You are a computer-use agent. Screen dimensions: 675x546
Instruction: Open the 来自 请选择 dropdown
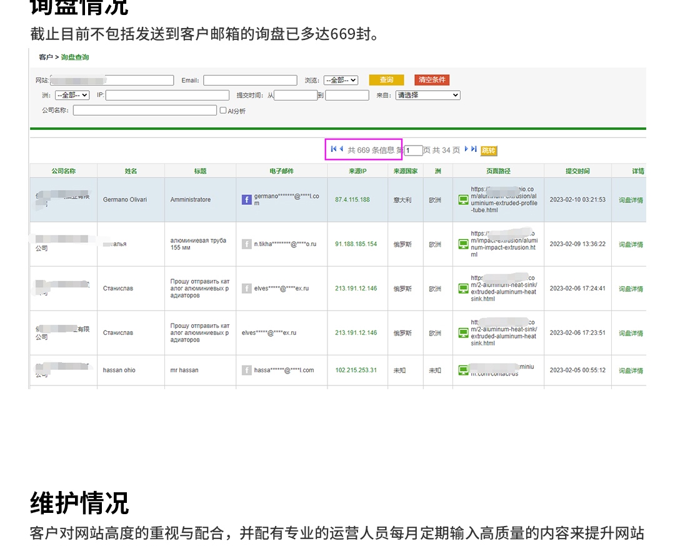coord(428,95)
